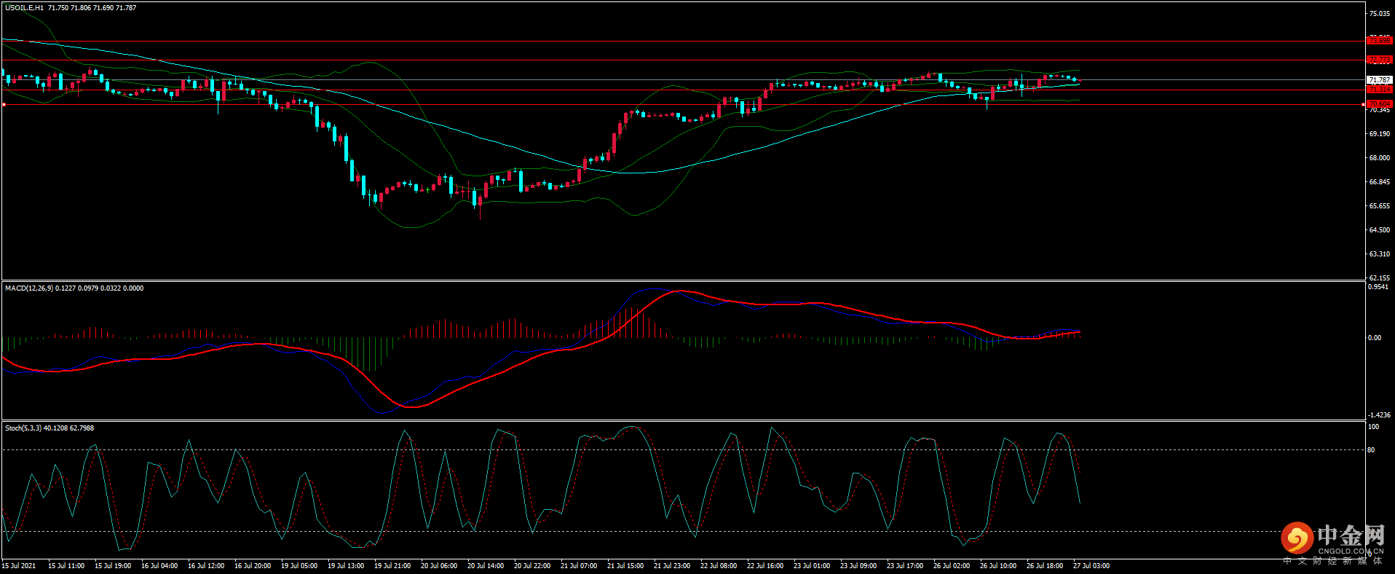This screenshot has height=574, width=1395.
Task: Click the 20 Jul 14:00 time label
Action: tap(486, 566)
